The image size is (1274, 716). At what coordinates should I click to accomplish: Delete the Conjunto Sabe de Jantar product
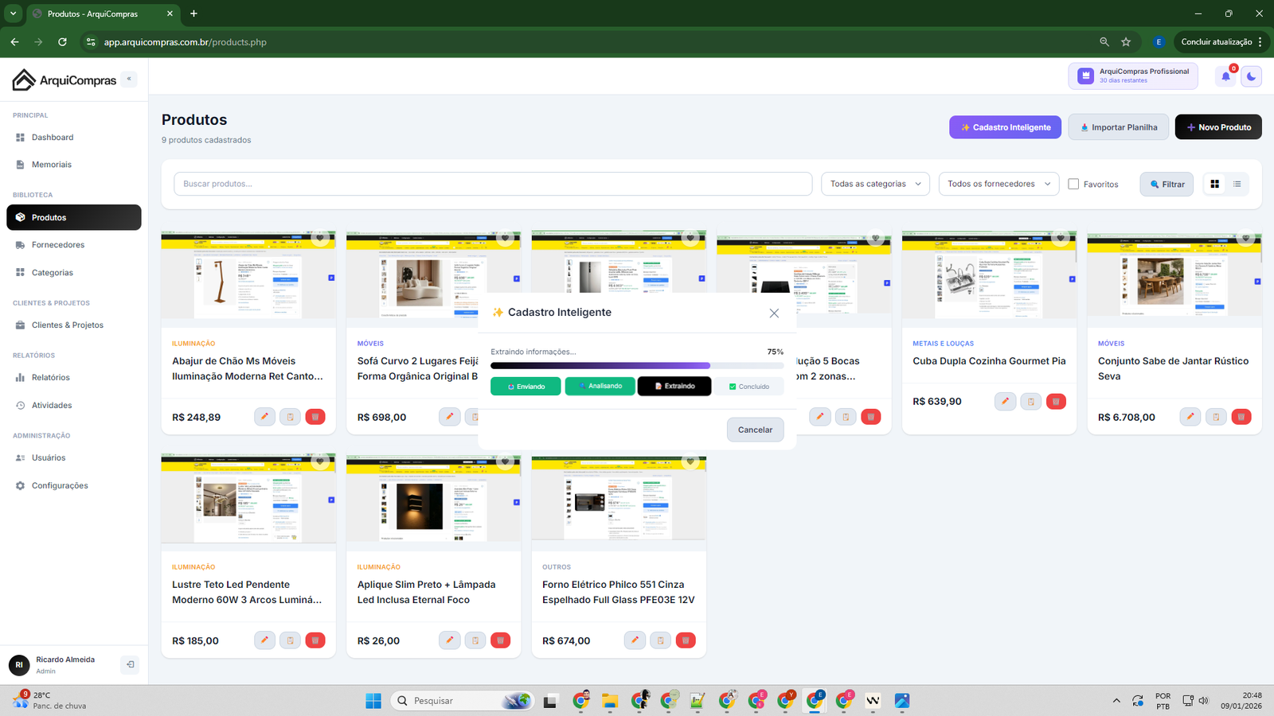1241,417
